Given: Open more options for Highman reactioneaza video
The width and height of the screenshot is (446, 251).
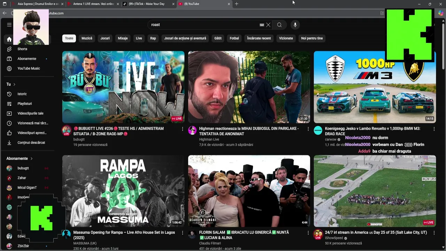Looking at the screenshot, I should click(308, 129).
